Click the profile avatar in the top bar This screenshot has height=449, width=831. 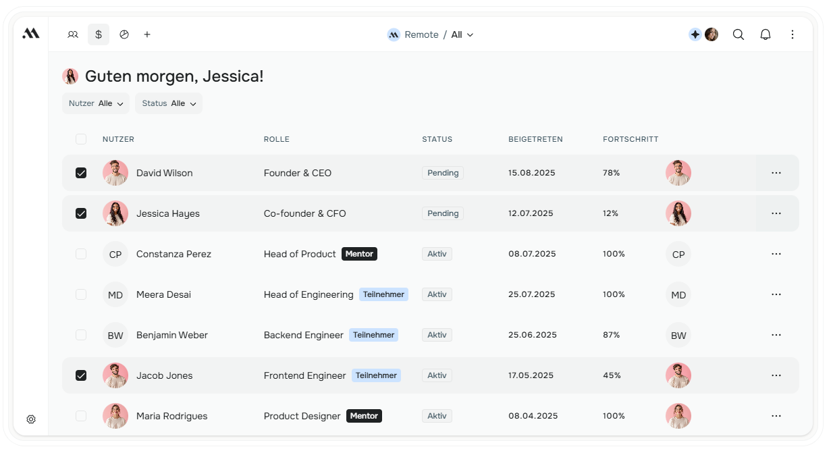(x=712, y=34)
